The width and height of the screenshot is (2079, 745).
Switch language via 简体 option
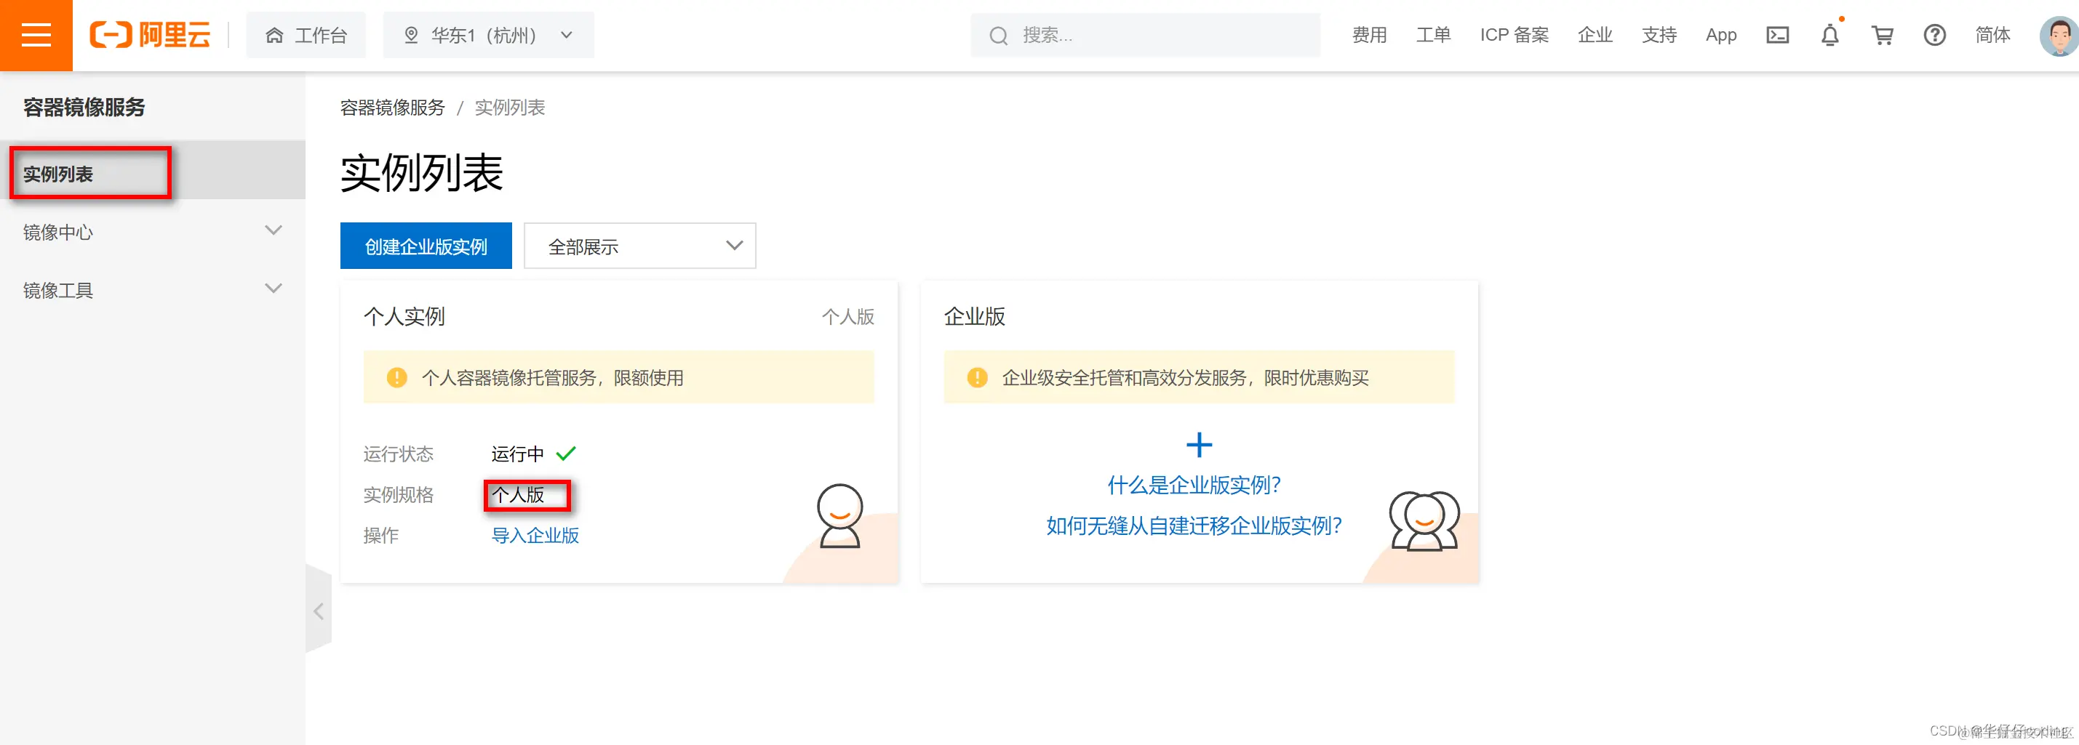[x=1992, y=35]
